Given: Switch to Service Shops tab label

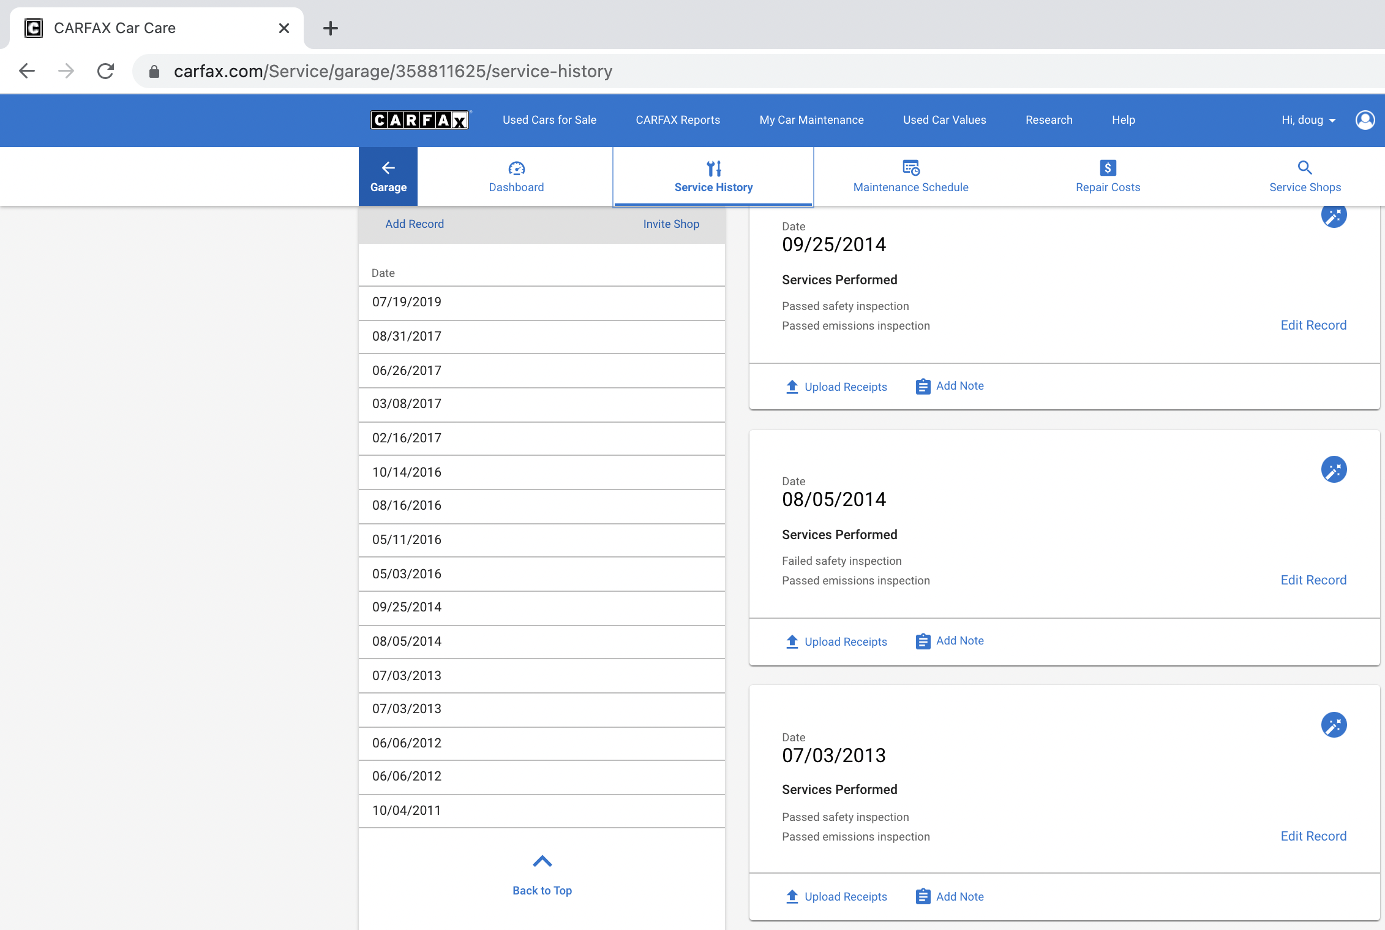Looking at the screenshot, I should [1305, 187].
